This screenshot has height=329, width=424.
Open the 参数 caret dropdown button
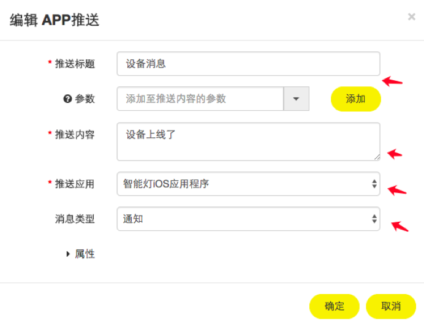tap(296, 99)
